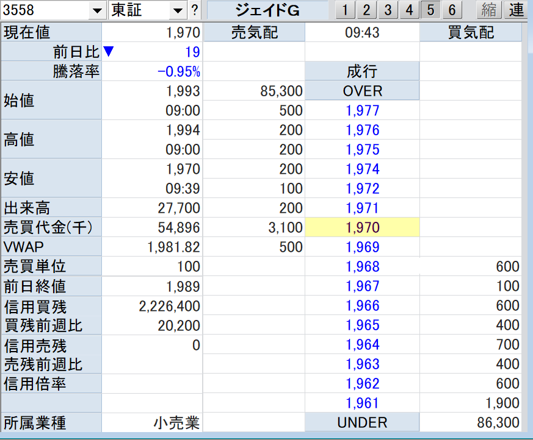Click the stock code input field 3558
Image resolution: width=533 pixels, height=440 pixels.
point(46,10)
